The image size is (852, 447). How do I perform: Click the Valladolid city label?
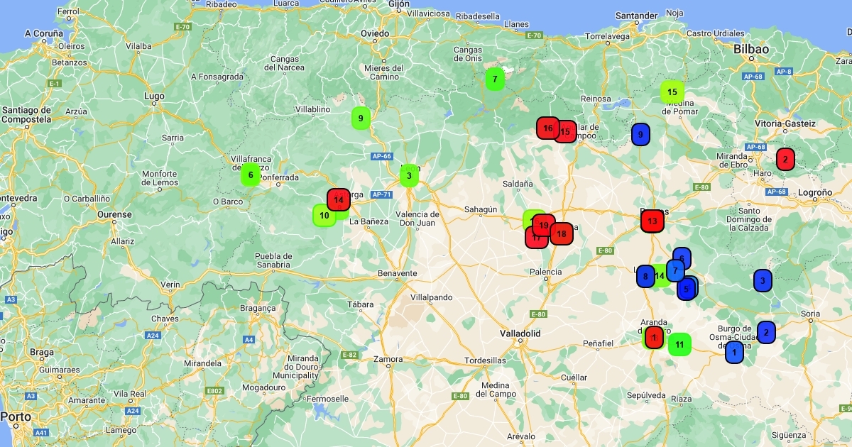click(x=520, y=333)
